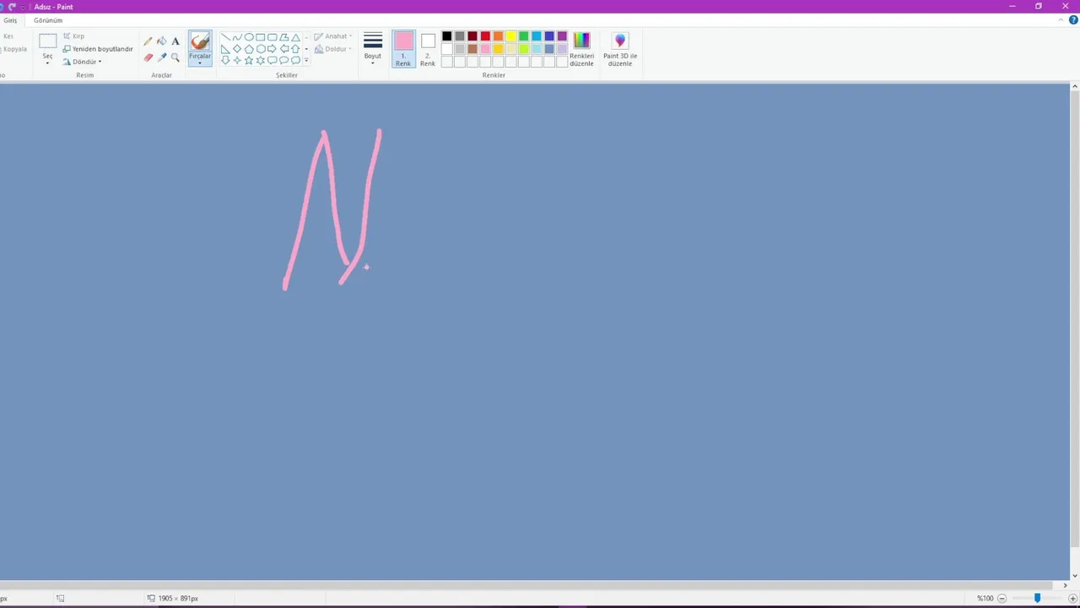Choose the orange color swatch
Viewport: 1080px width, 608px height.
(x=498, y=36)
